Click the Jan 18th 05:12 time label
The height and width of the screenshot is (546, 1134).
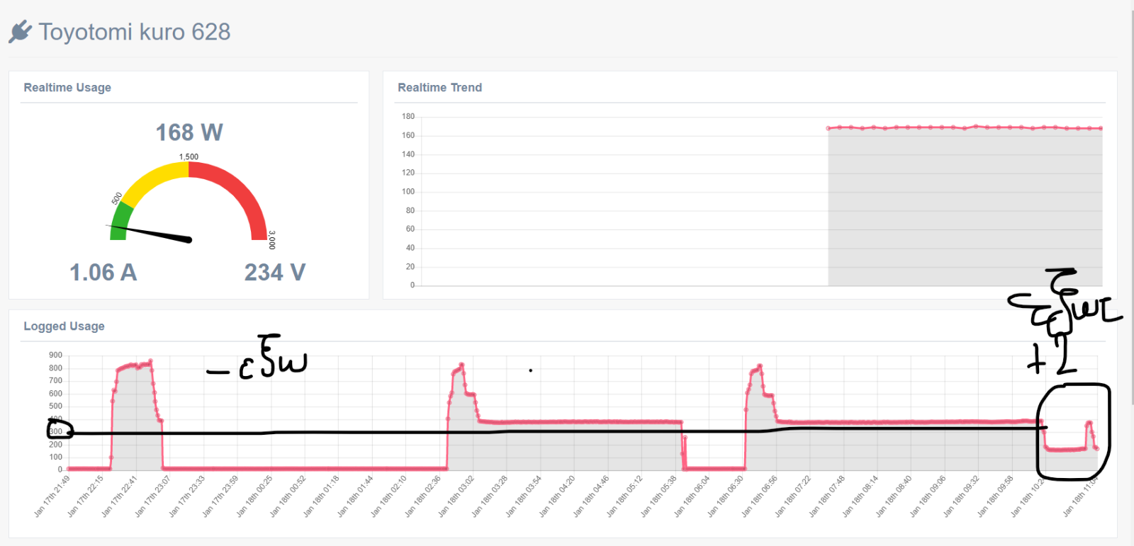coord(625,496)
